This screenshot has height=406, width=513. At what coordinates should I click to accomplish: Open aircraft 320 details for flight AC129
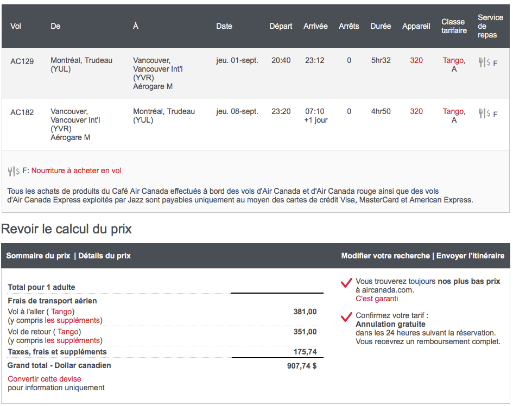(416, 60)
